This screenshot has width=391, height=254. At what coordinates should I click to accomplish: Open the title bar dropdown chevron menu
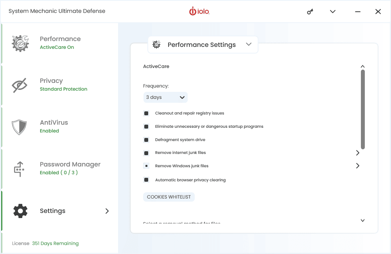(x=333, y=11)
